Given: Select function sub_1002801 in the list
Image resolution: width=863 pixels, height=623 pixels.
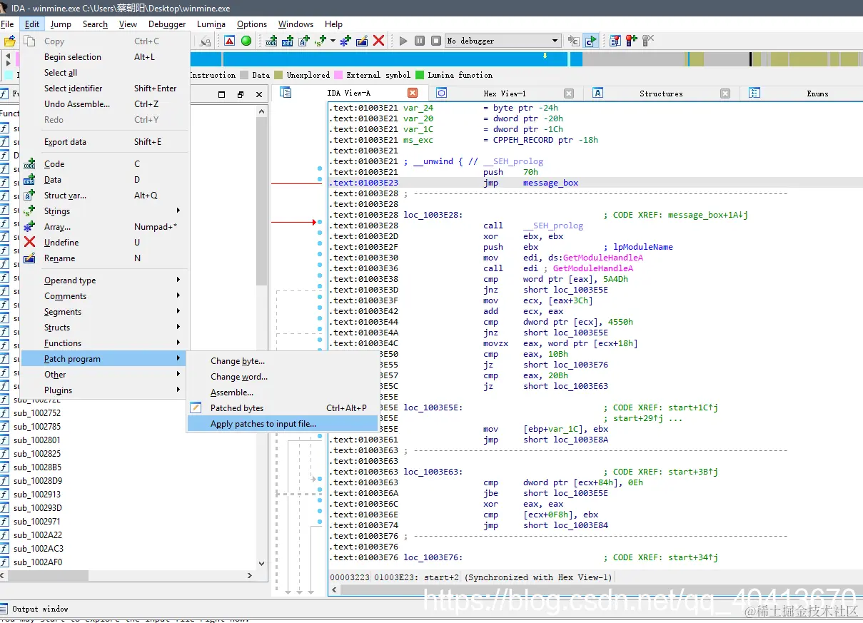Looking at the screenshot, I should 37,440.
